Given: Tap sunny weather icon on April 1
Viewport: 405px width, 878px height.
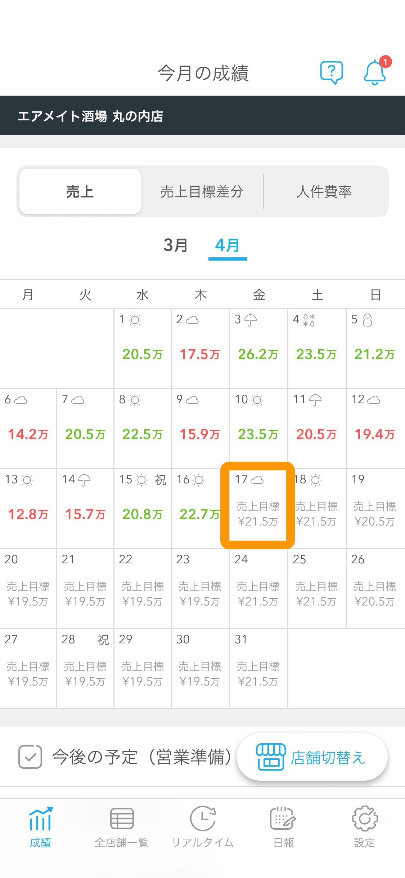Looking at the screenshot, I should [x=135, y=320].
